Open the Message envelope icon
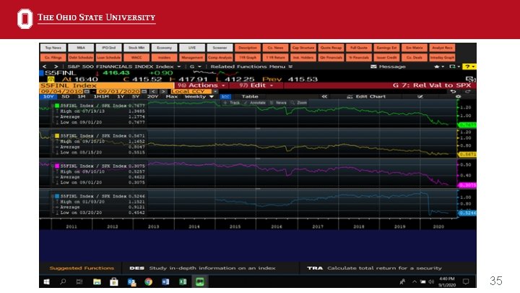This screenshot has width=520, height=293. tap(373, 67)
